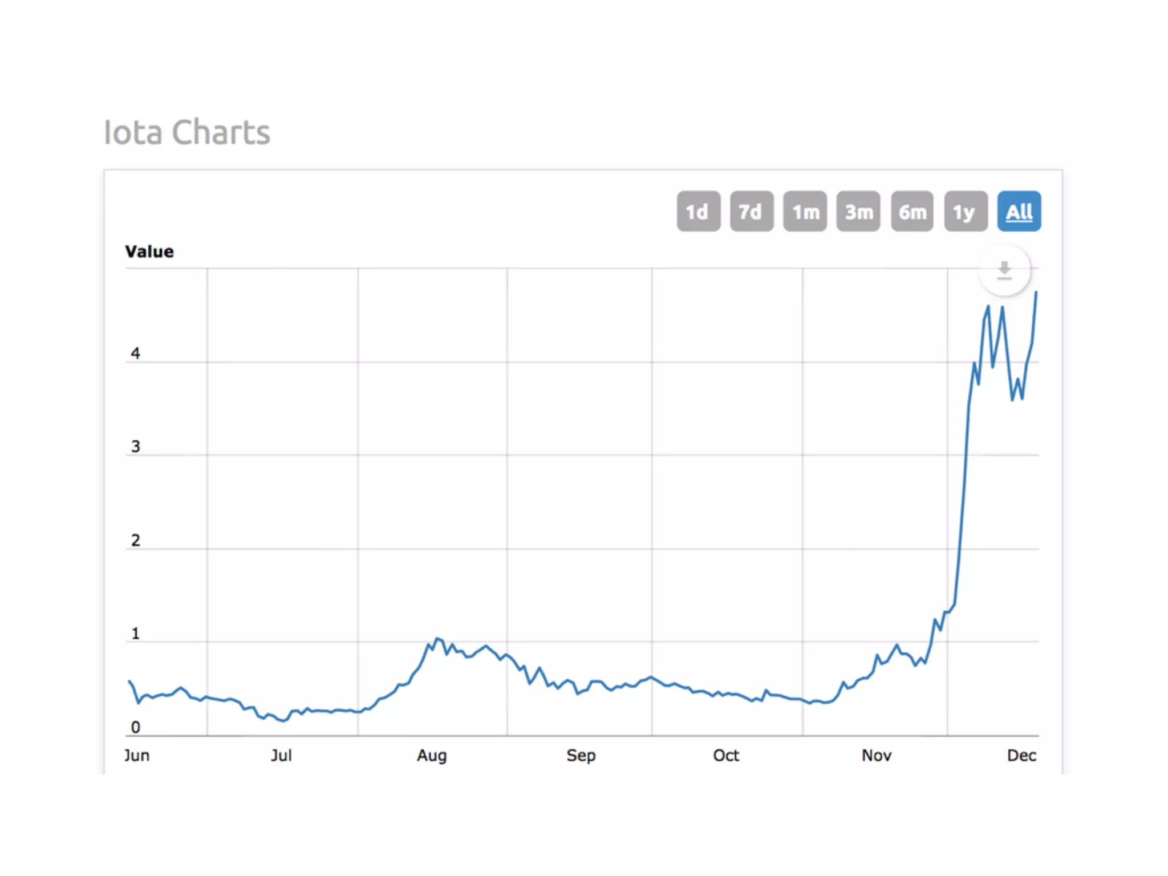Click the chart download arrow icon
Screen dimensions: 1168x876
coord(1004,270)
